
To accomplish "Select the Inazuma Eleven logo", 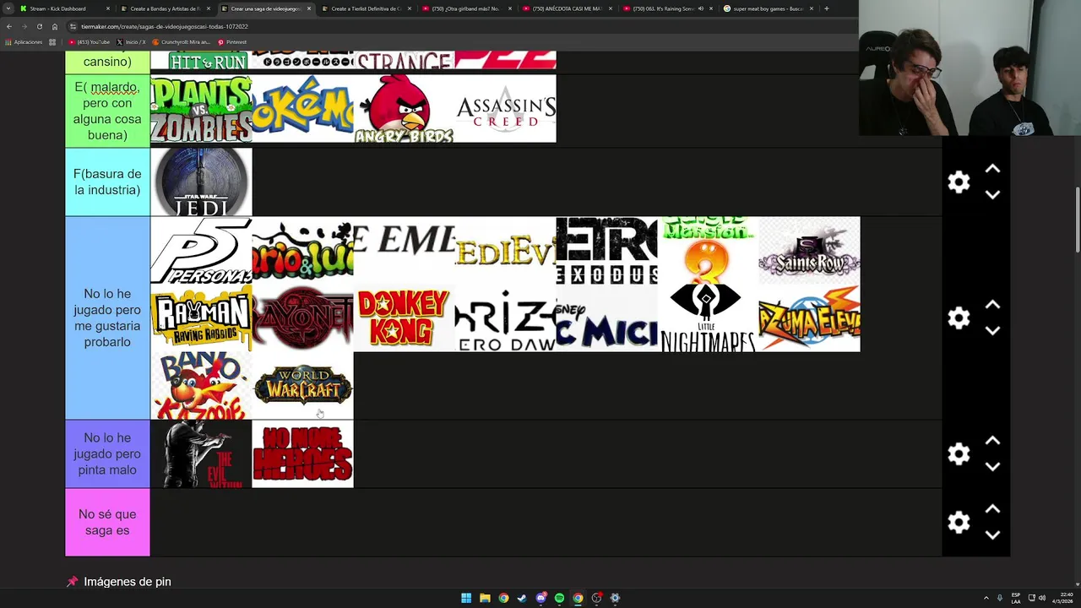I will 809,318.
